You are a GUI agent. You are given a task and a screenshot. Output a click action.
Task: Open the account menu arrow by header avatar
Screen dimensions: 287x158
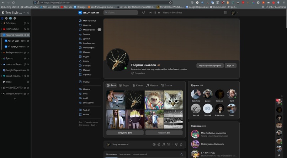(238, 13)
